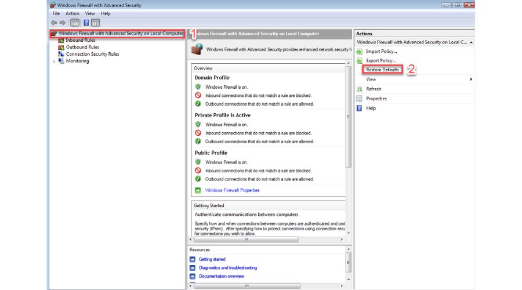Screen dimensions: 522x290
Task: Click the green arrow icon beside Windows Firewall Properties
Action: tap(198, 190)
